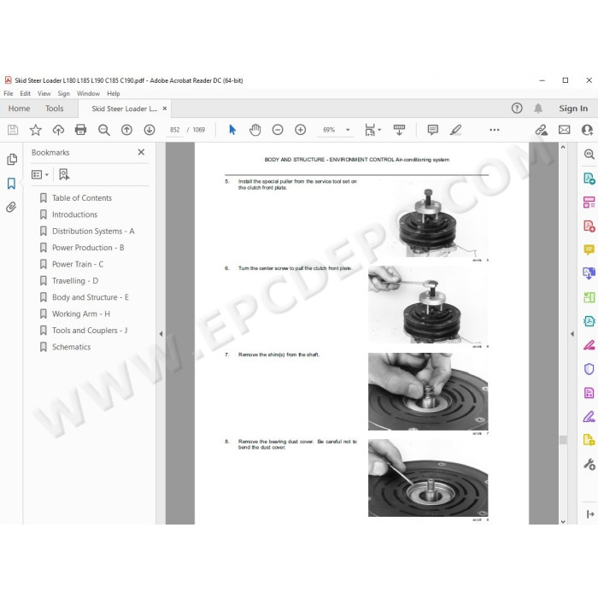Activate the Selection arrow tool
The height and width of the screenshot is (598, 598).
pyautogui.click(x=232, y=130)
